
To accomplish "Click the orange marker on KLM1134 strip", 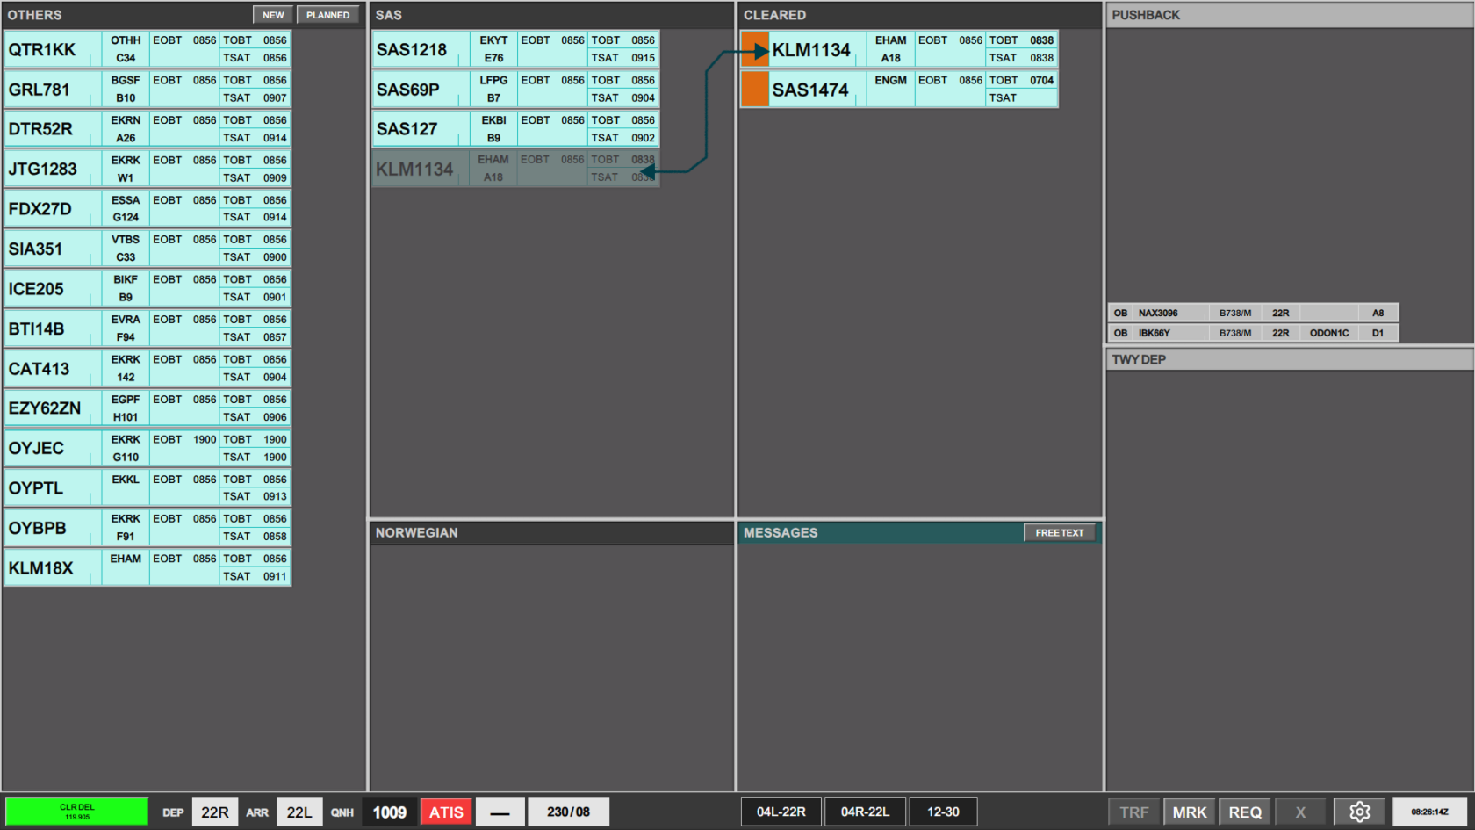I will pos(755,49).
